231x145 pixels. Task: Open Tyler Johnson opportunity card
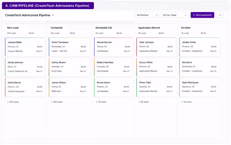pyautogui.click(x=156, y=47)
